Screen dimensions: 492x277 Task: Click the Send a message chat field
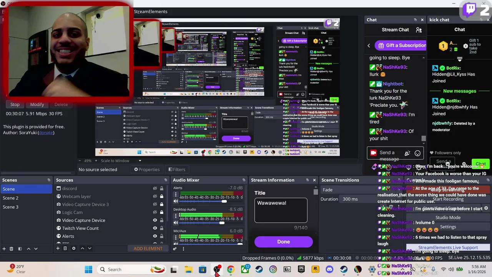point(395,153)
